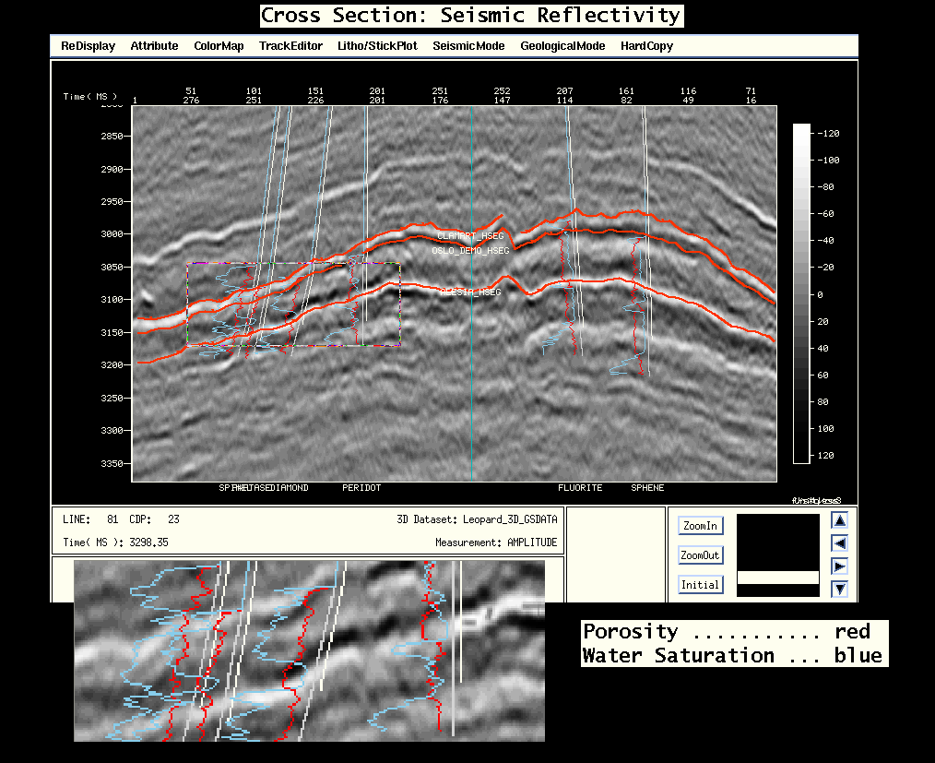Image resolution: width=935 pixels, height=763 pixels.
Task: Open the TrackEditor menu
Action: coord(290,46)
